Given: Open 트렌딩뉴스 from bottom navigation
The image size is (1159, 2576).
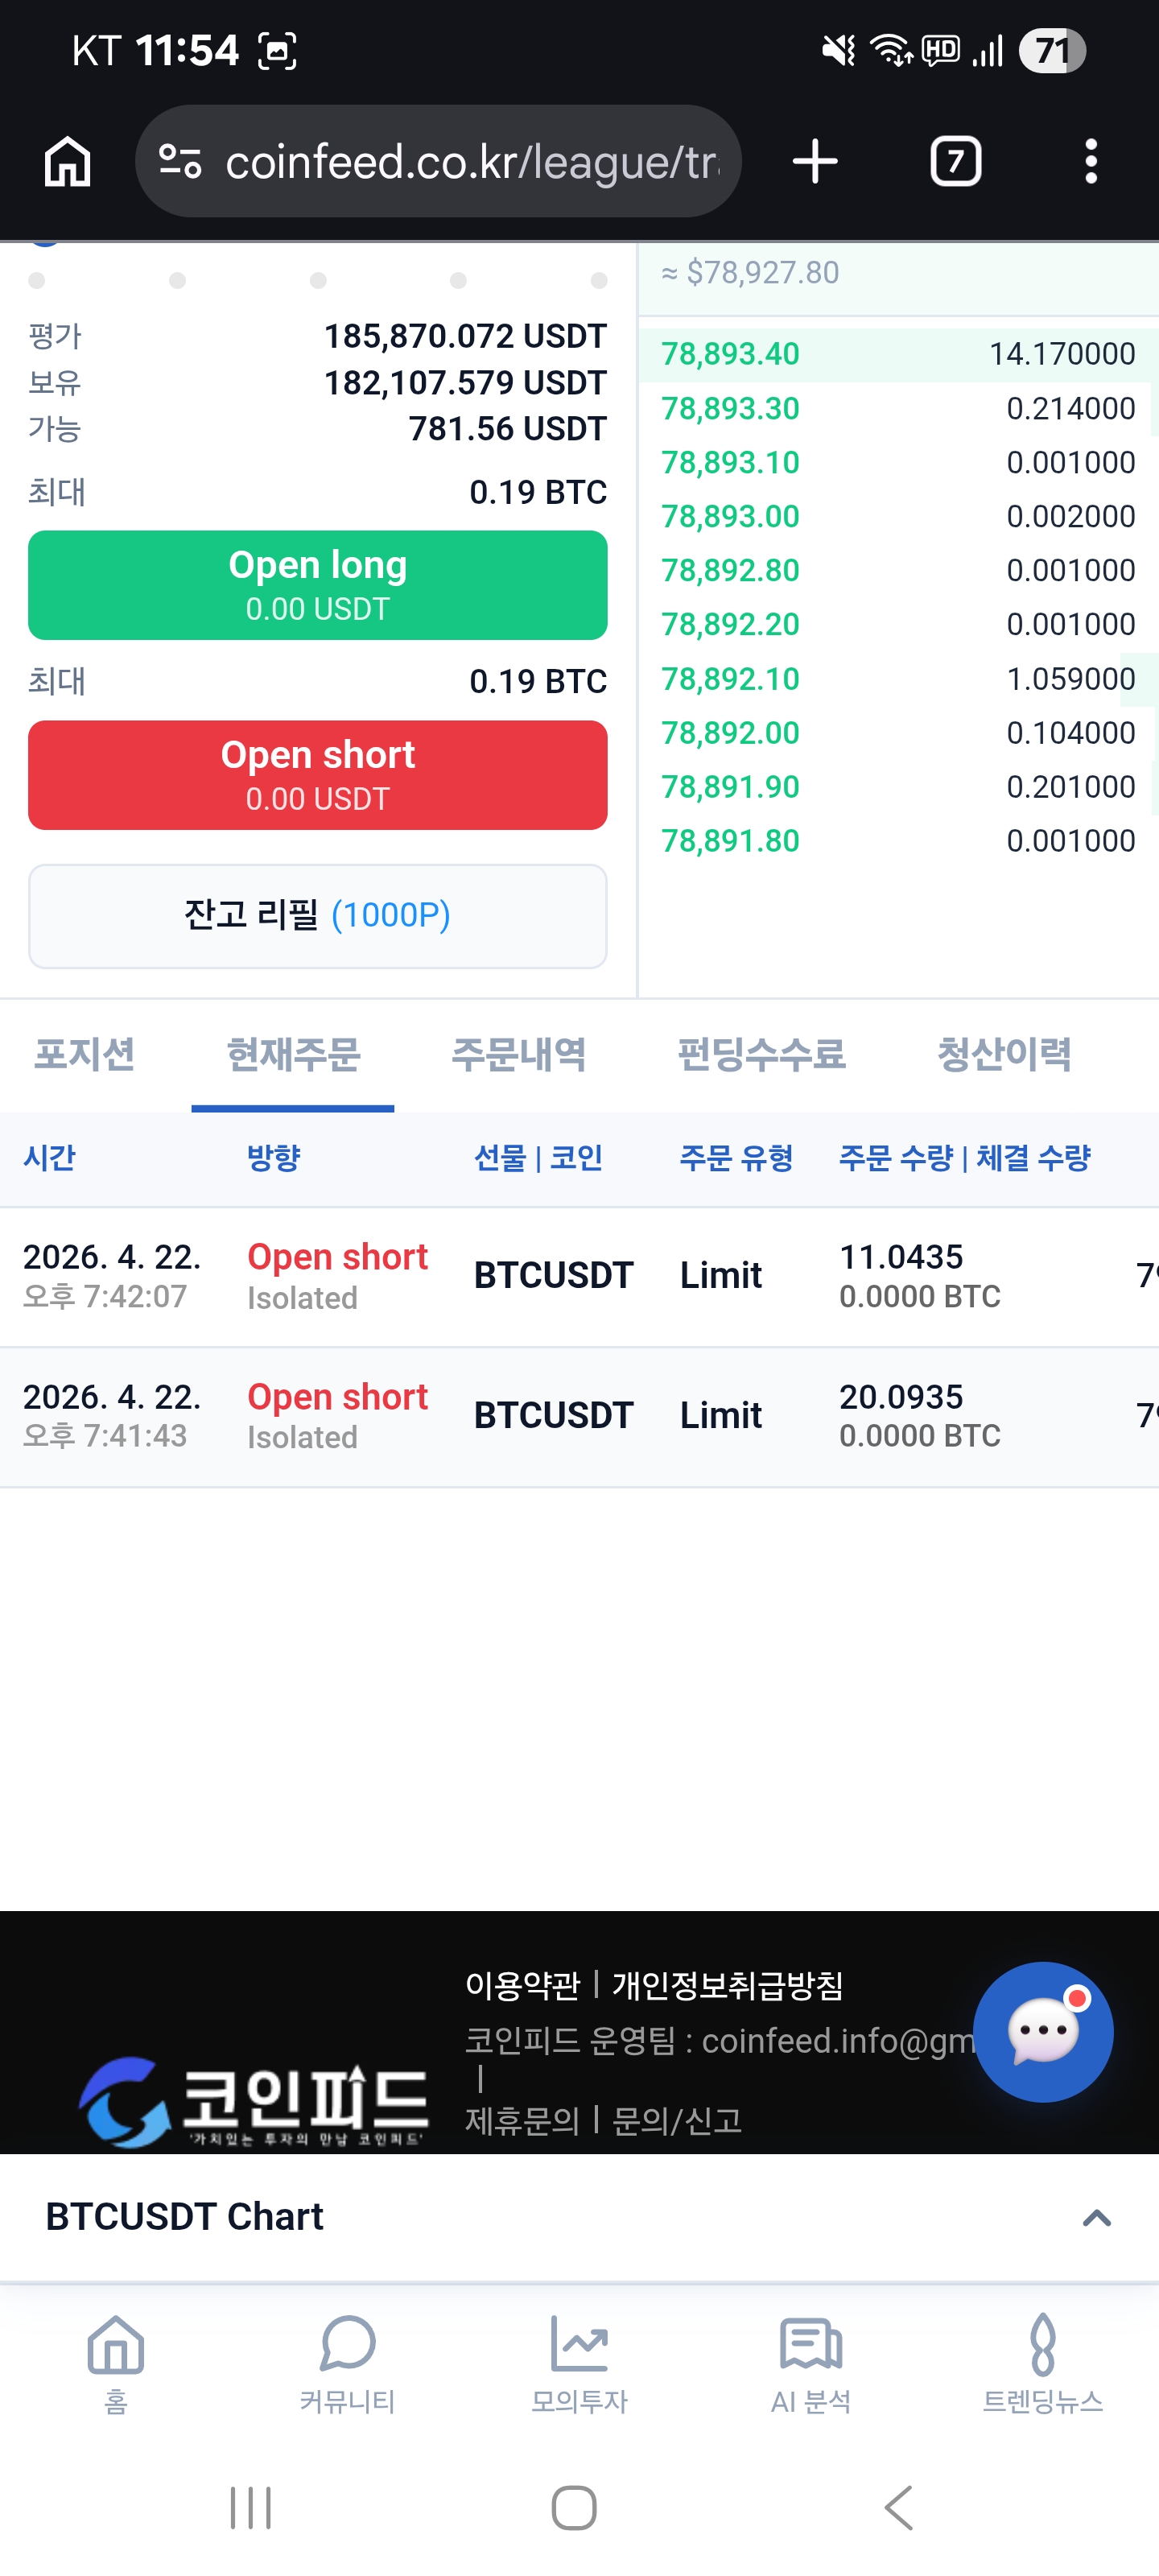Looking at the screenshot, I should point(1042,2361).
